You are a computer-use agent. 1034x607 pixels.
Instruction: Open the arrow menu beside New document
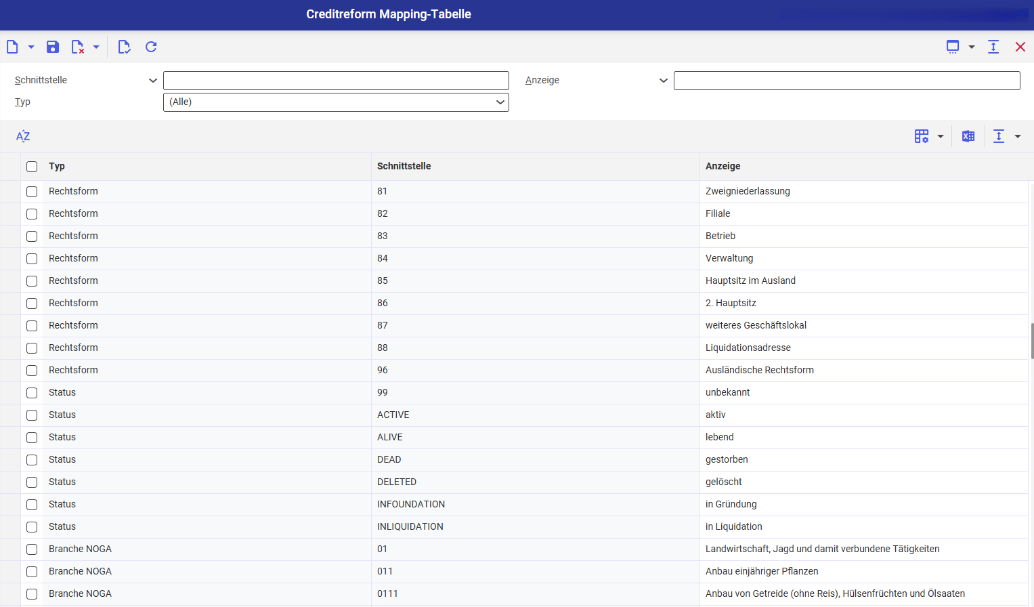31,47
